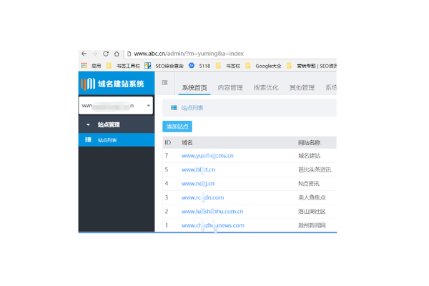429x286 pixels.
Task: Click the list icon beside 站点列表 header
Action: click(174, 108)
